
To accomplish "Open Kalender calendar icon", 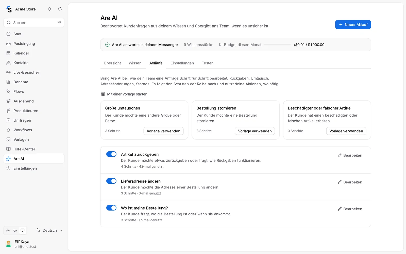I will 8,53.
